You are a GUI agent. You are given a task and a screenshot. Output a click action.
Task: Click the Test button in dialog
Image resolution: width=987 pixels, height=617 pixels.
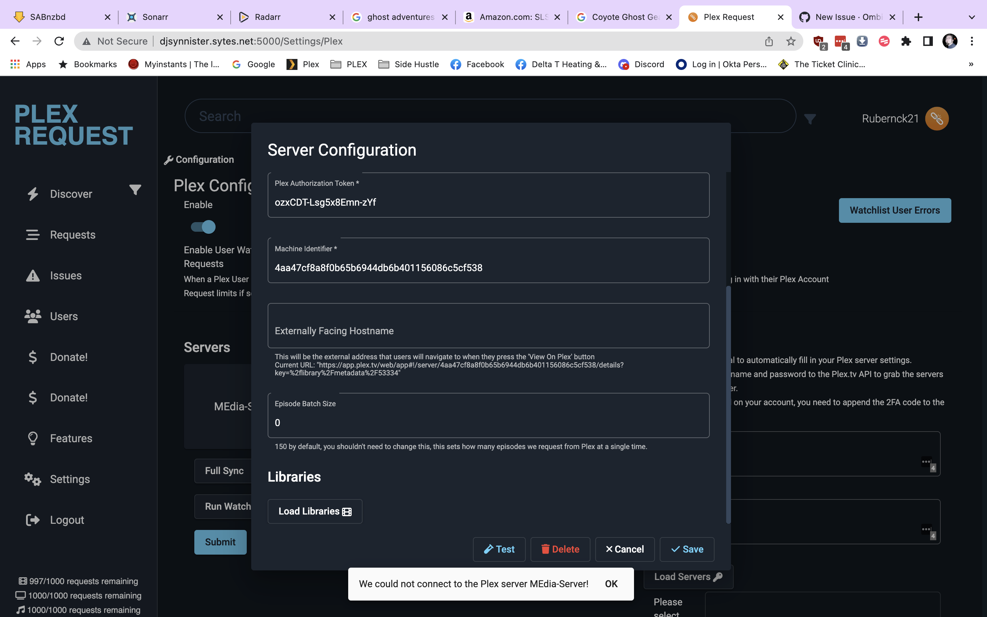499,549
